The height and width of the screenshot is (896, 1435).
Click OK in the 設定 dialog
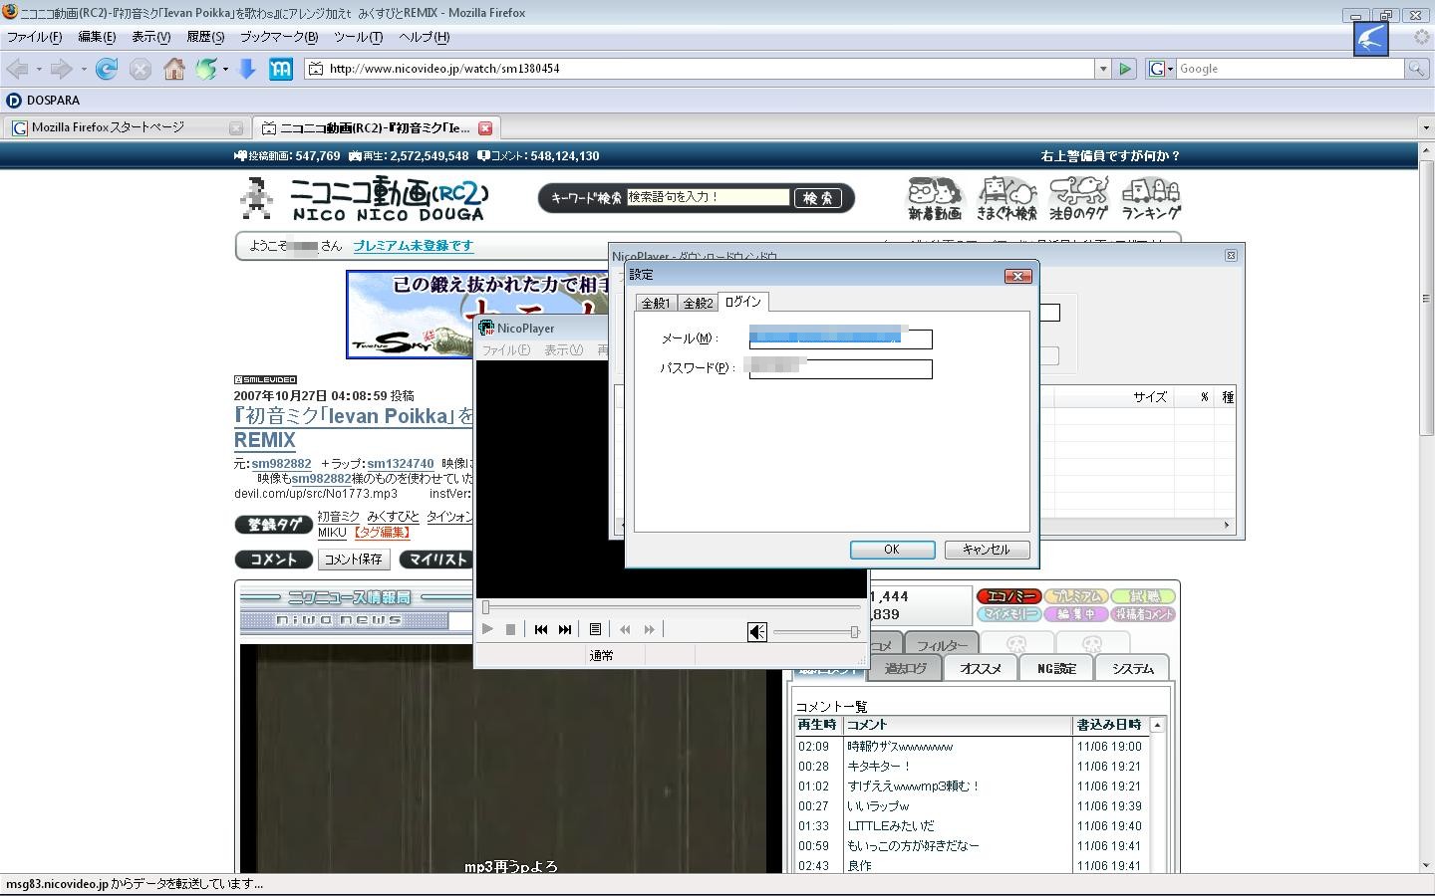click(892, 550)
